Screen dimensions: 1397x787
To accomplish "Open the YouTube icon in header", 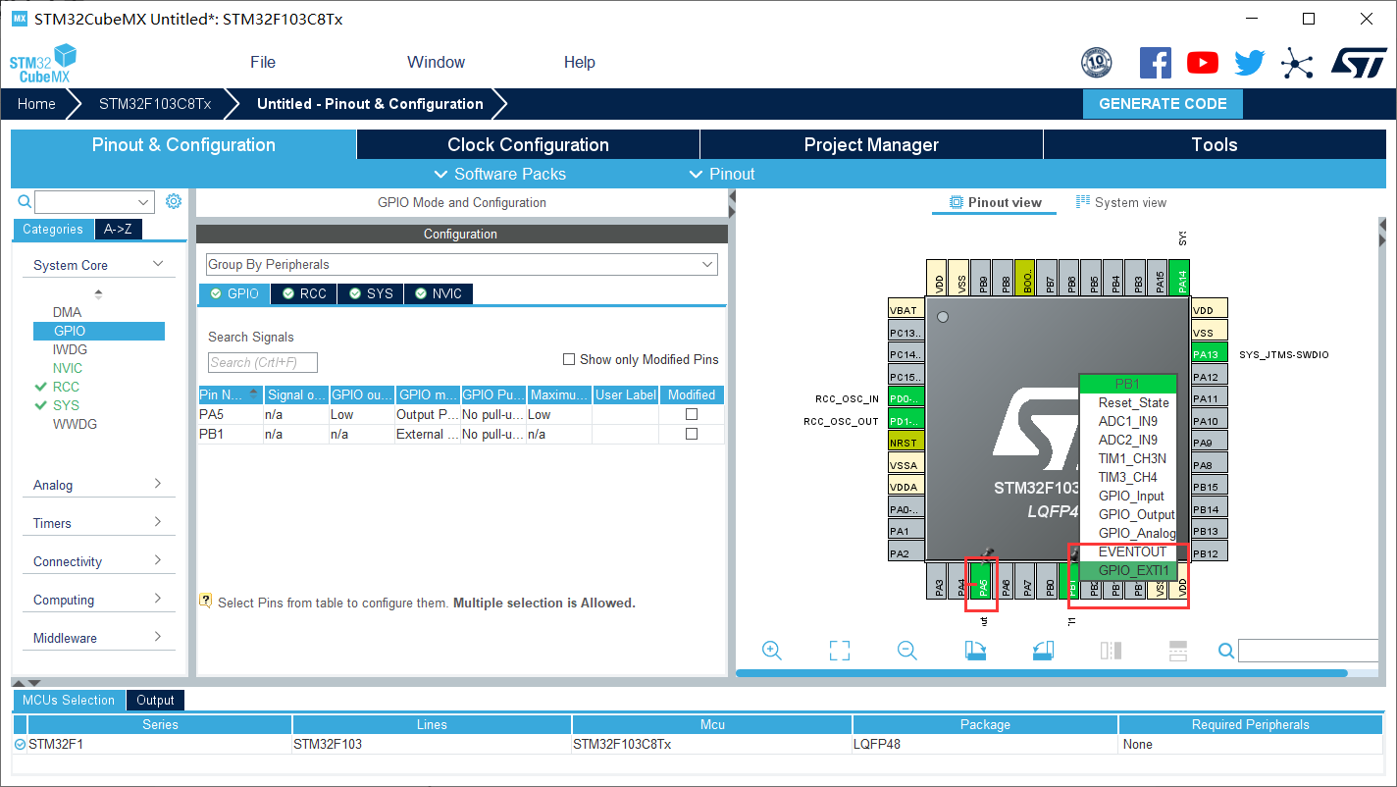I will tap(1203, 63).
